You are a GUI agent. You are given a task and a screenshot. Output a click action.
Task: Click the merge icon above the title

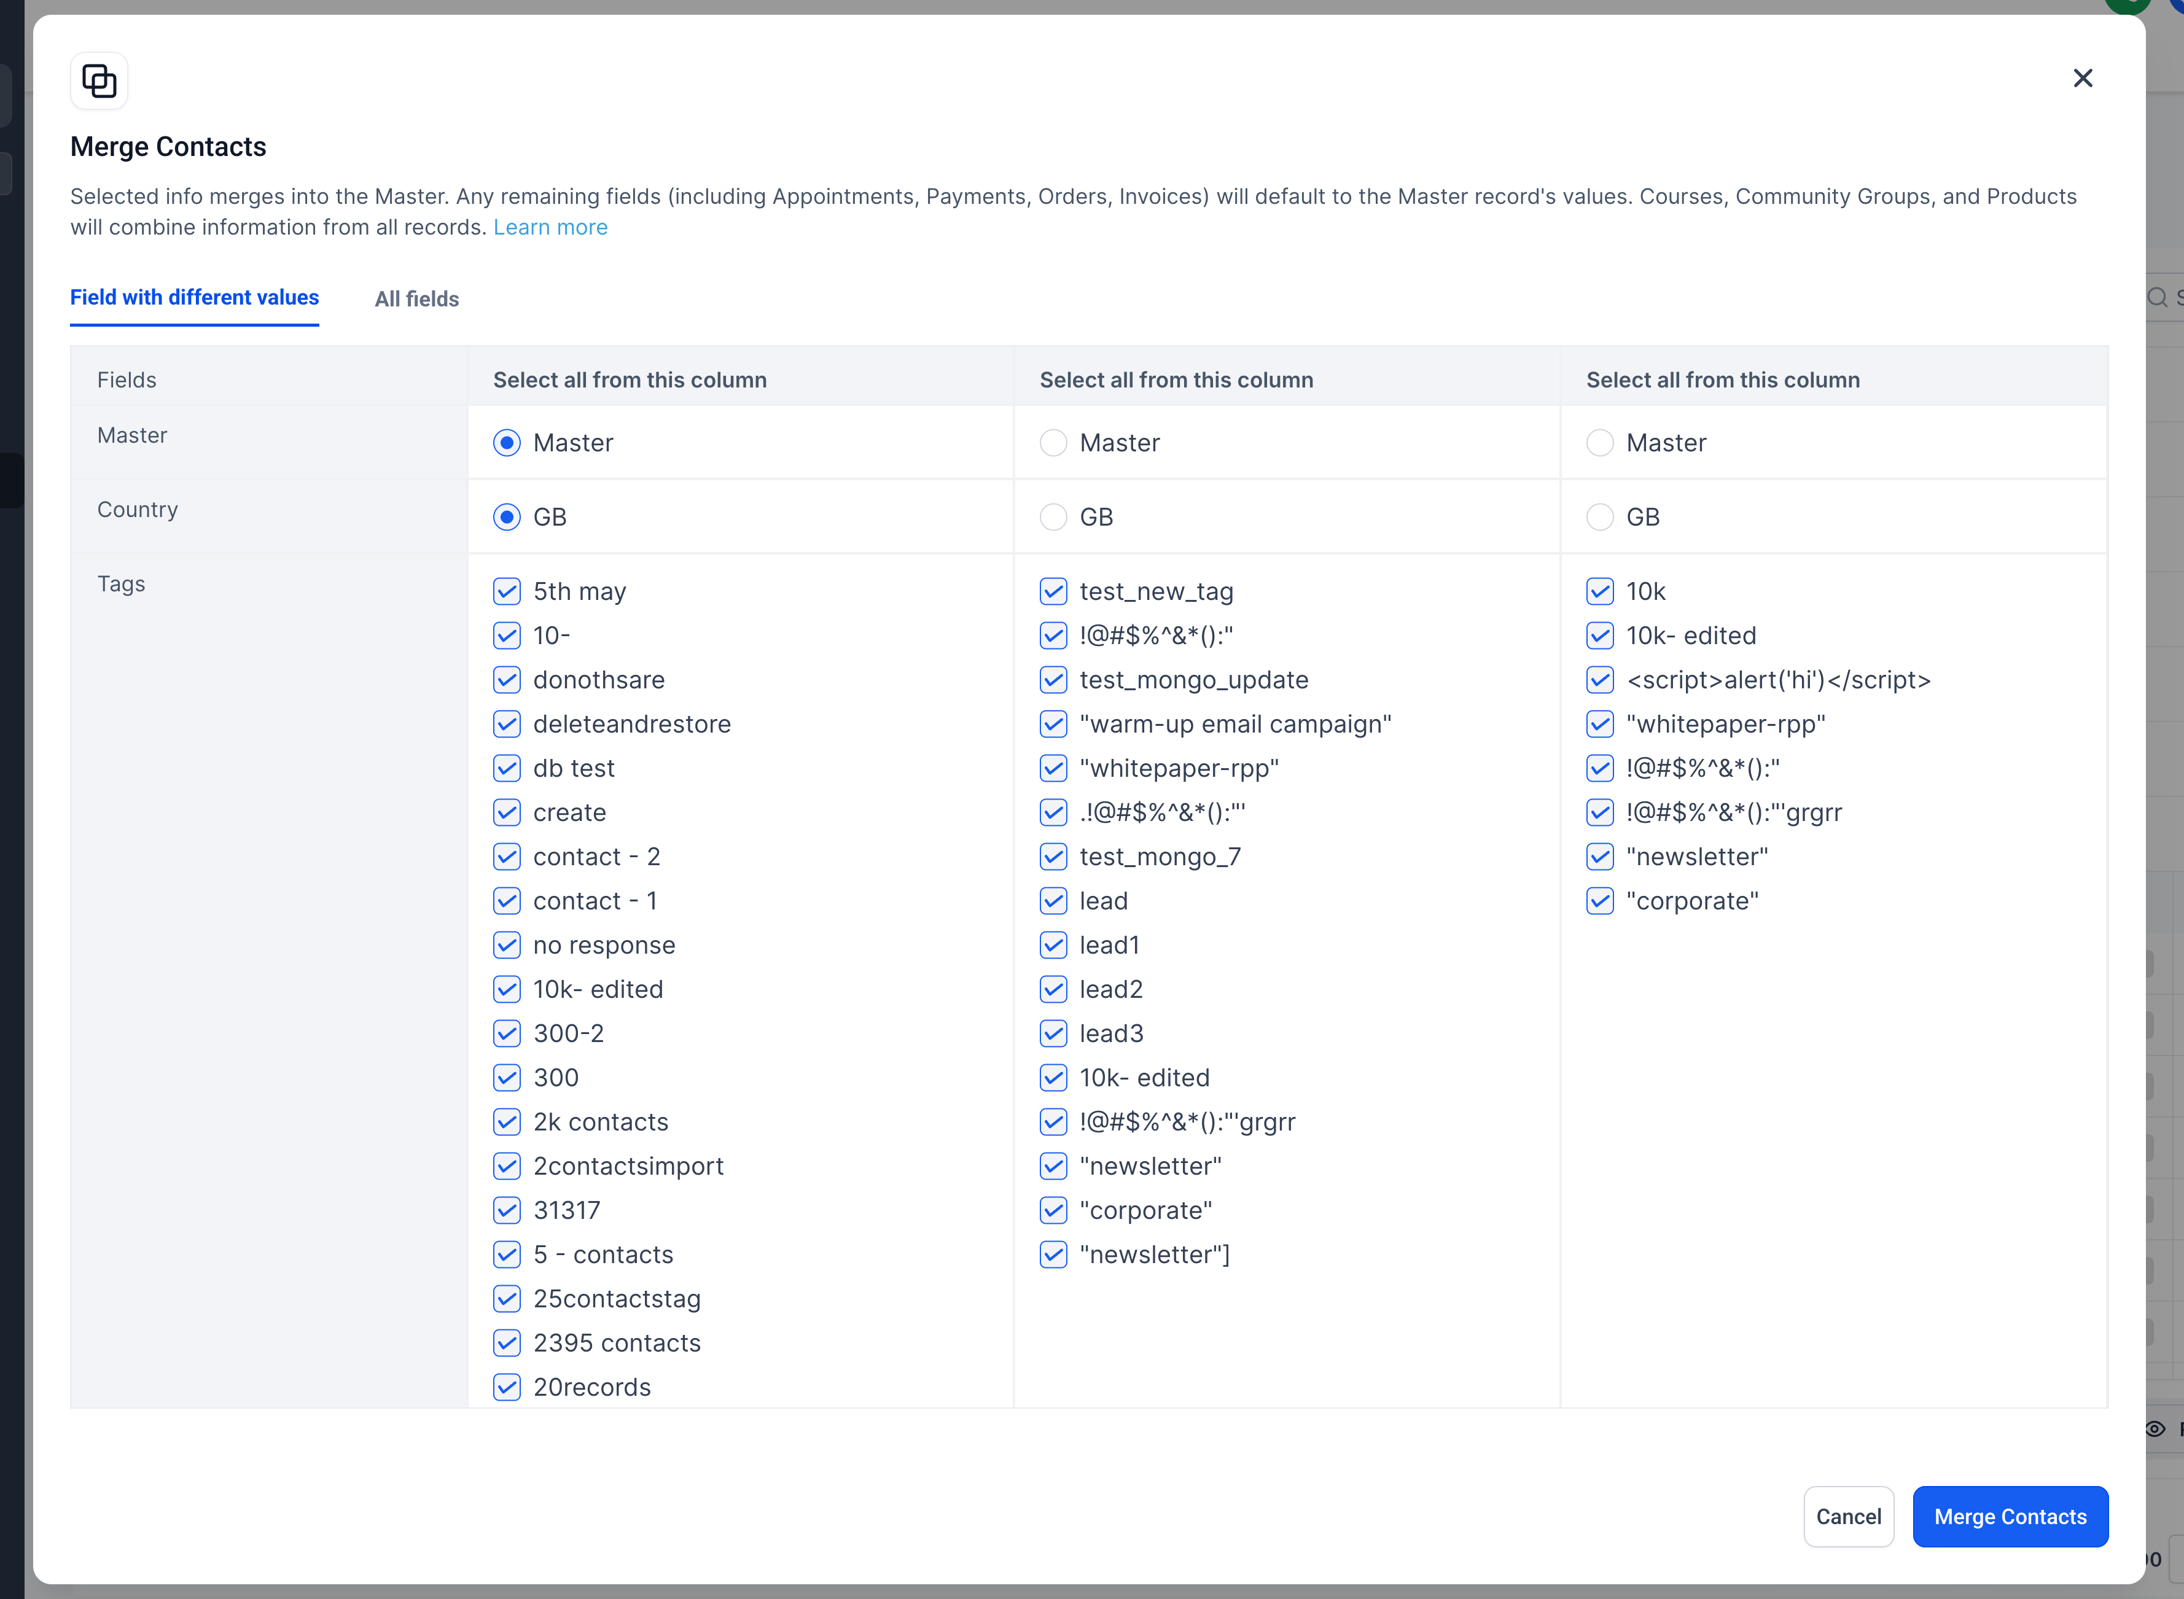click(99, 81)
